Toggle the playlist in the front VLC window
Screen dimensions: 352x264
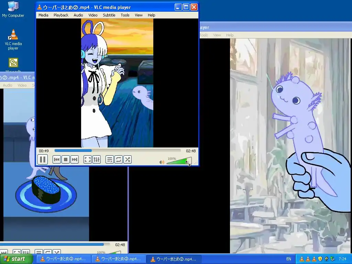point(110,159)
